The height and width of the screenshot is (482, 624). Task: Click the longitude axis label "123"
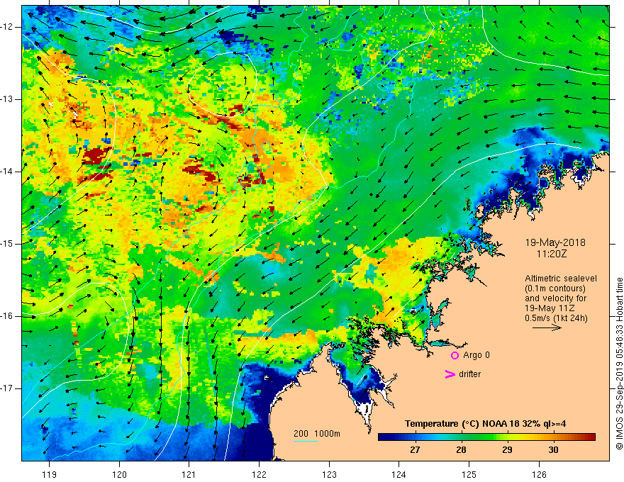pos(329,474)
